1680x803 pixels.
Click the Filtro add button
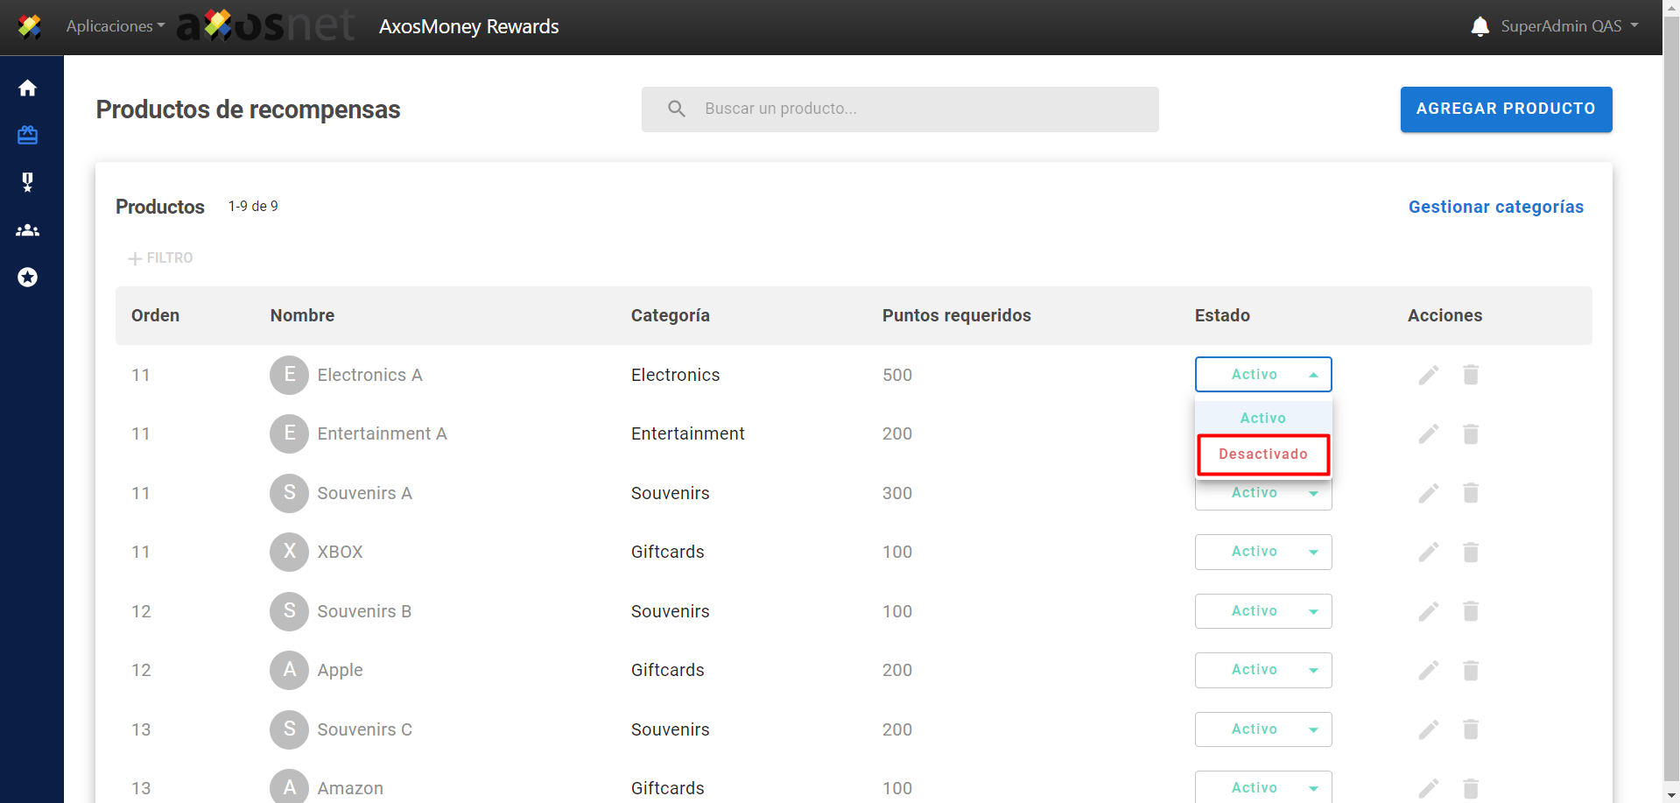[x=161, y=258]
